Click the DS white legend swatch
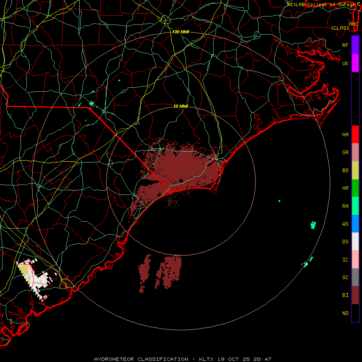 tap(355, 241)
